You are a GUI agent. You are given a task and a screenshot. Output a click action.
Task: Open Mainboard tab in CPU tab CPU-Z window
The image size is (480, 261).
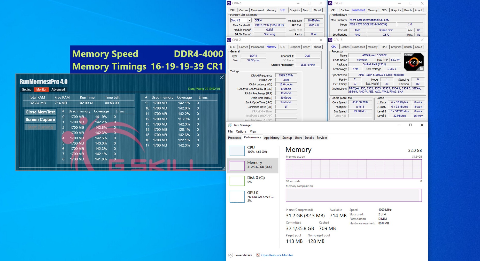359,47
